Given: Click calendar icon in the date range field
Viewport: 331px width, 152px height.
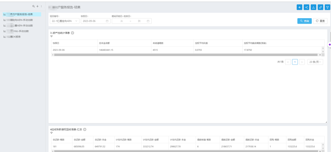Looking at the screenshot, I should (148, 21).
